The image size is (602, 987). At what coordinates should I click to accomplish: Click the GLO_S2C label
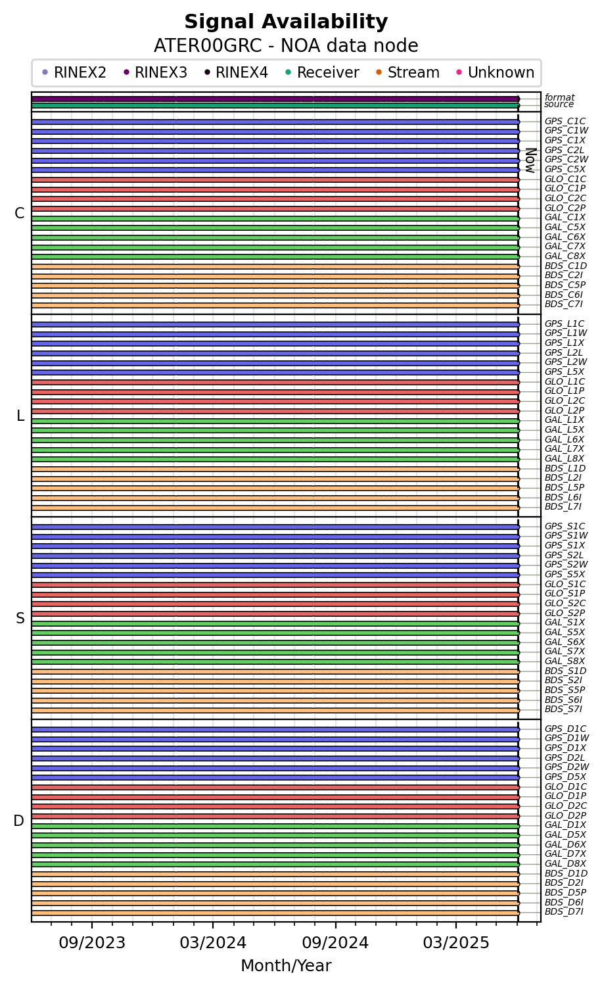click(x=565, y=603)
